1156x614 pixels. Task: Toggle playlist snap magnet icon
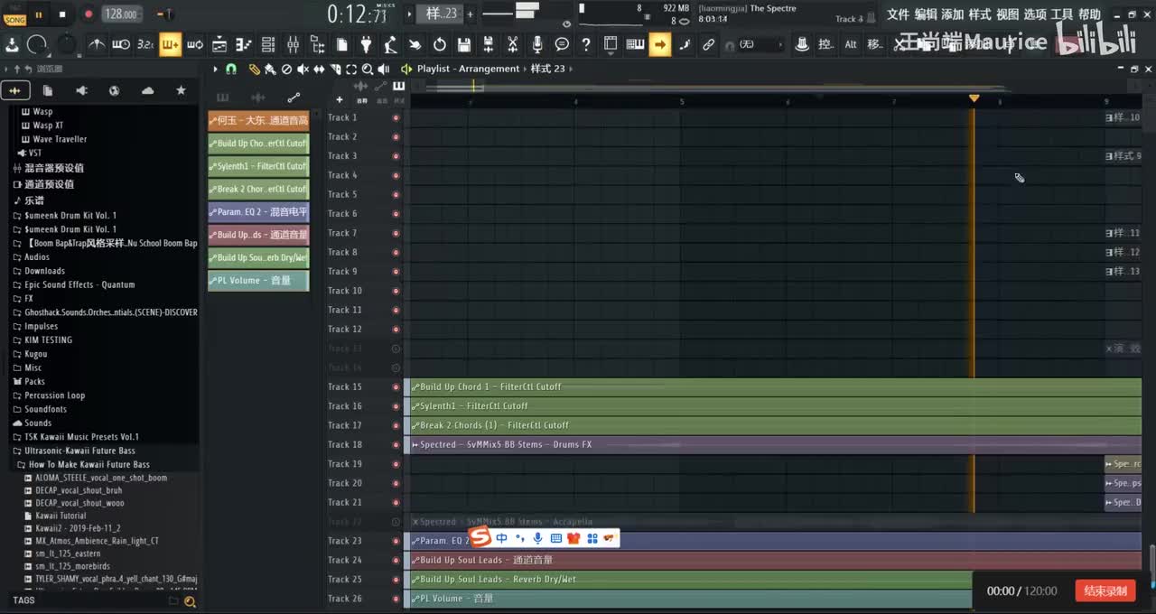tap(231, 69)
